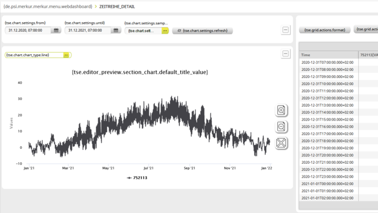The height and width of the screenshot is (213, 378).
Task: Collapse the chart panel
Action: 286,54
